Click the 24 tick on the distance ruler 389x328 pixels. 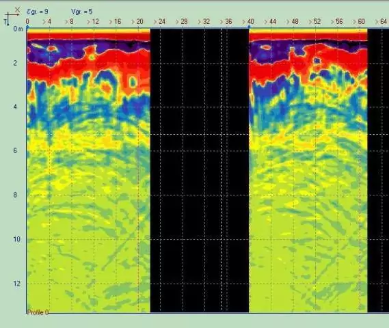click(x=160, y=22)
